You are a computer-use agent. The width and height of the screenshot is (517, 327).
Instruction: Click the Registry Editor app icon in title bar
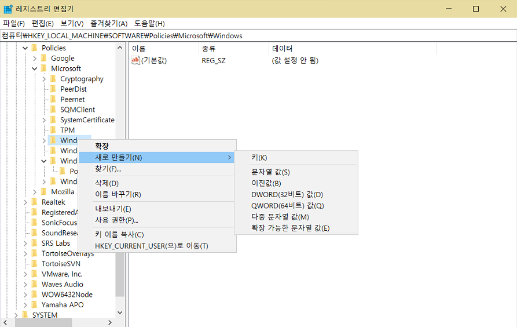click(8, 9)
